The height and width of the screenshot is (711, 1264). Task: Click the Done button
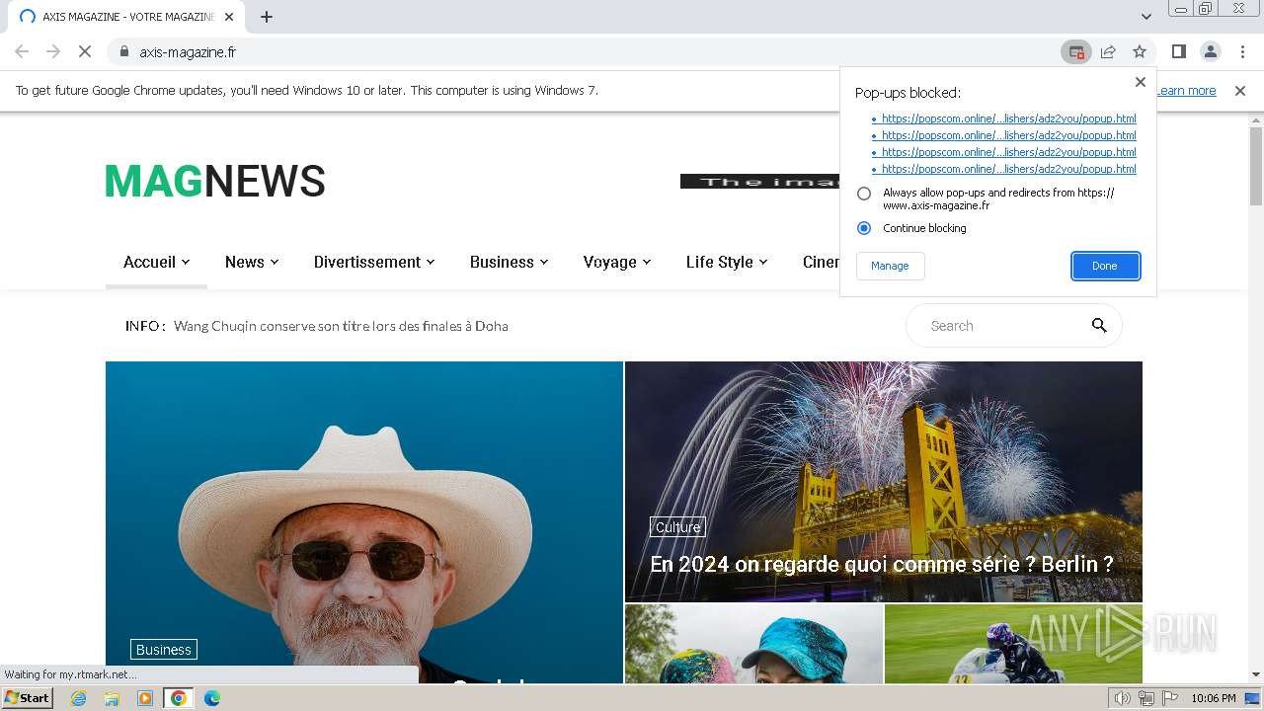[x=1105, y=266]
